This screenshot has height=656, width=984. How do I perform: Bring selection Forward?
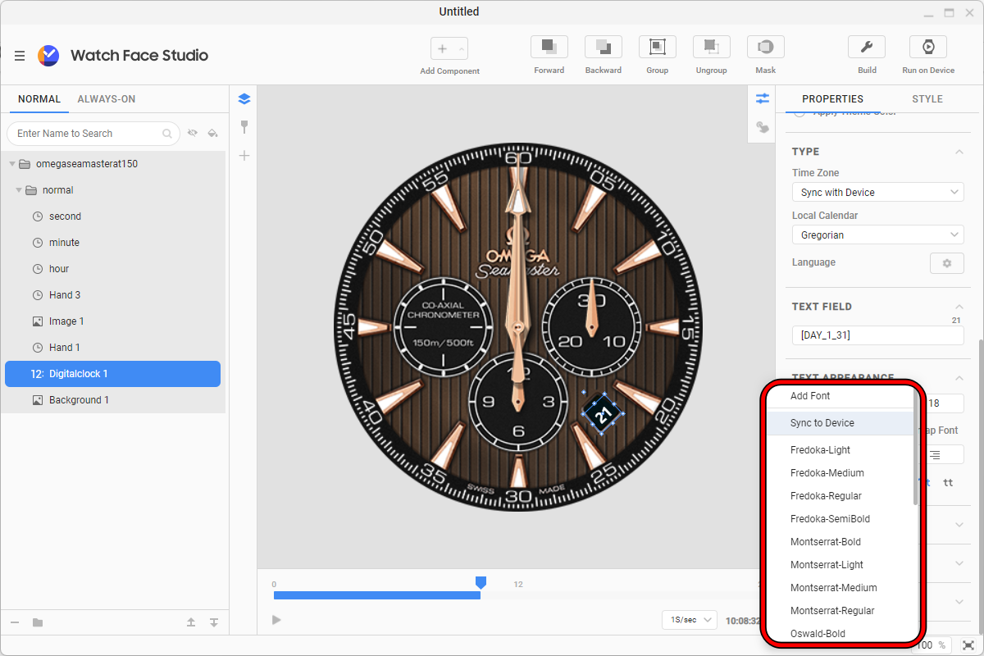(549, 47)
